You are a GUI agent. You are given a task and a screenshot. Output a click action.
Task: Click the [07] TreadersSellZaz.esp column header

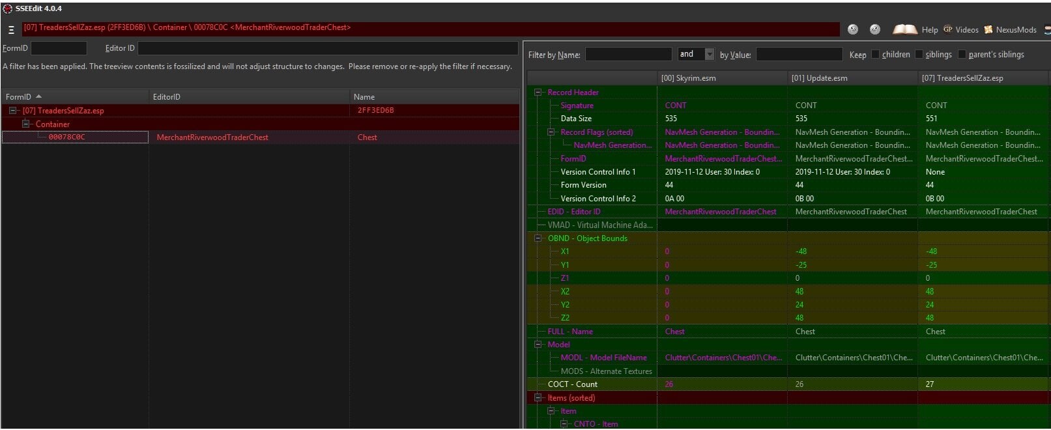983,78
